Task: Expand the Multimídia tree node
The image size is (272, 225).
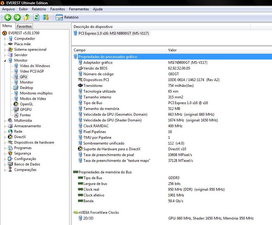Action: [x=5, y=121]
